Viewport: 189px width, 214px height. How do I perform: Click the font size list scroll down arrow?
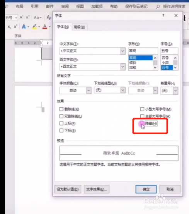tap(175, 68)
